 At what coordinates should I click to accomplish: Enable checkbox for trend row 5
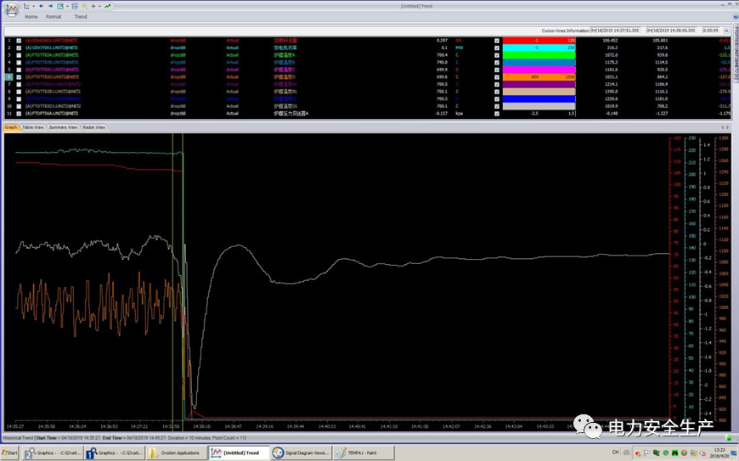tap(19, 70)
